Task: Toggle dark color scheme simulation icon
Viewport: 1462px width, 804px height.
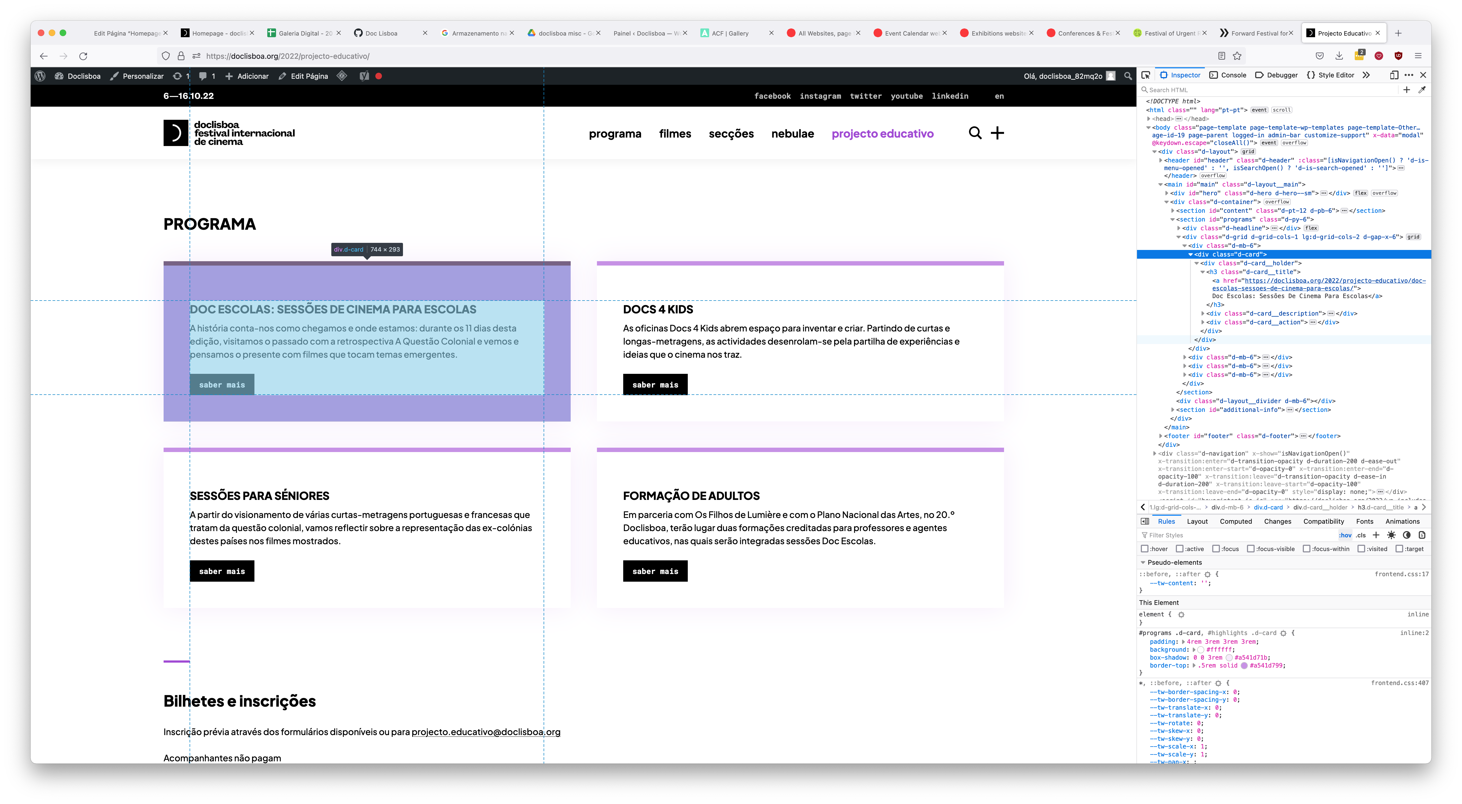Action: pos(1406,535)
